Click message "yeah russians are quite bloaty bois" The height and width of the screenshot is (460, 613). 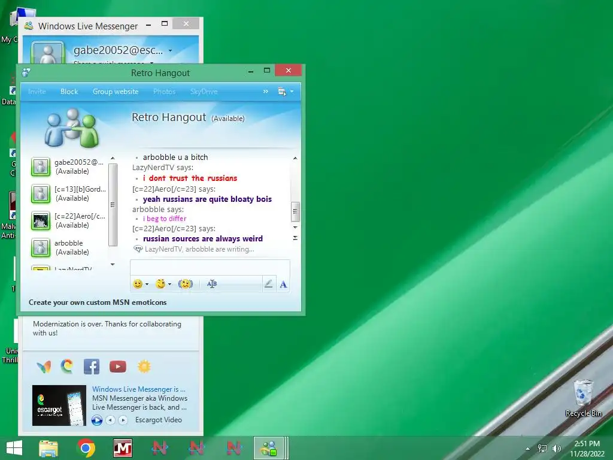coord(207,199)
